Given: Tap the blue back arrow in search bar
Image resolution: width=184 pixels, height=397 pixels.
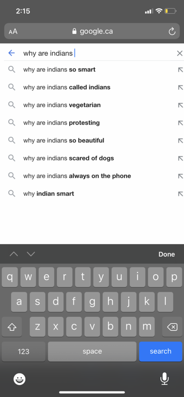Looking at the screenshot, I should point(12,53).
